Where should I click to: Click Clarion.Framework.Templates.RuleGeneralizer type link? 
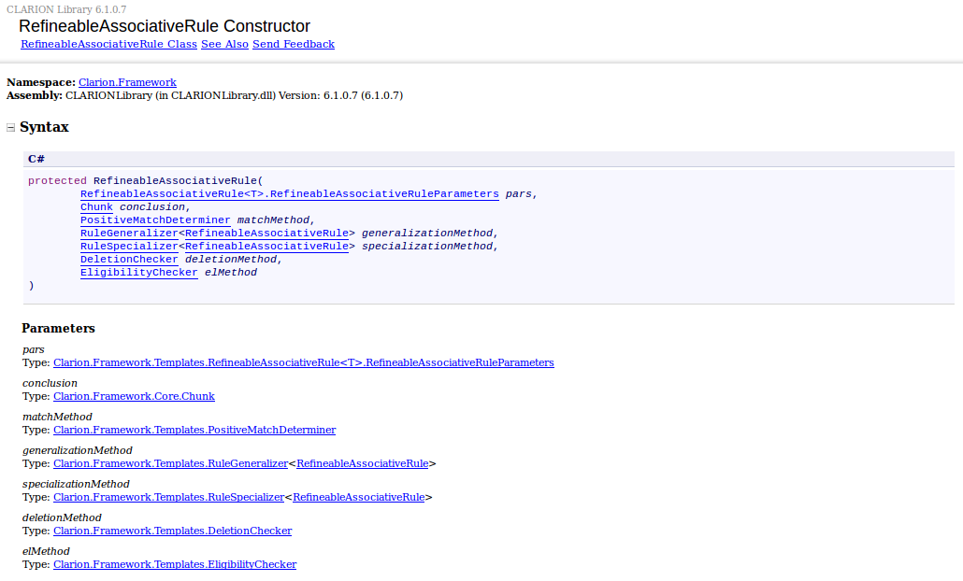tap(170, 463)
